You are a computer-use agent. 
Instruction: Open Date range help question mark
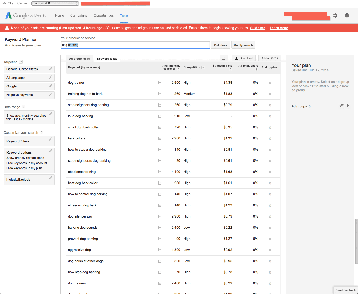coord(24,107)
